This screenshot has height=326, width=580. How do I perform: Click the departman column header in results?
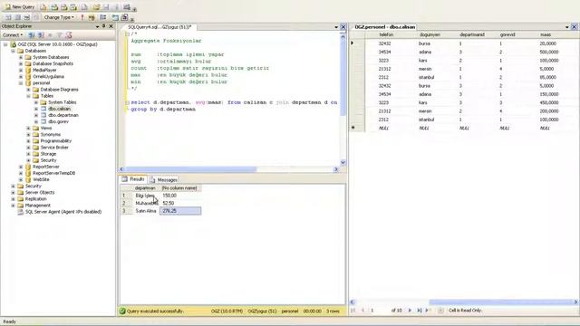(145, 188)
